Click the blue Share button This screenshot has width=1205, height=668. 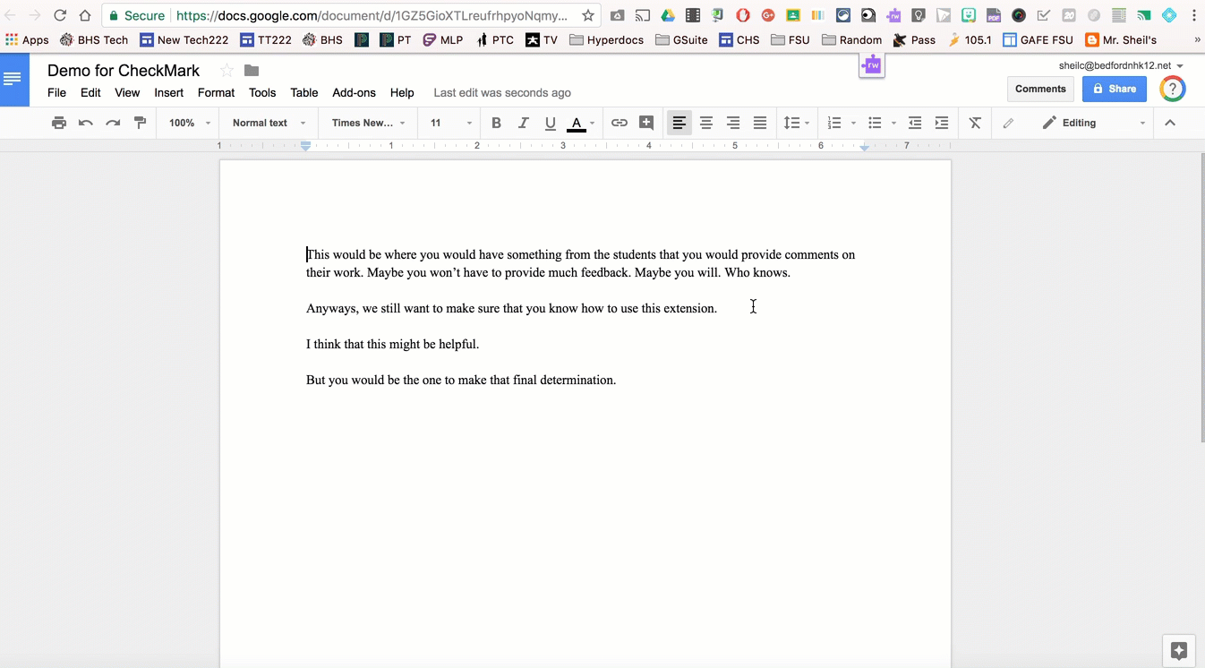pyautogui.click(x=1114, y=89)
